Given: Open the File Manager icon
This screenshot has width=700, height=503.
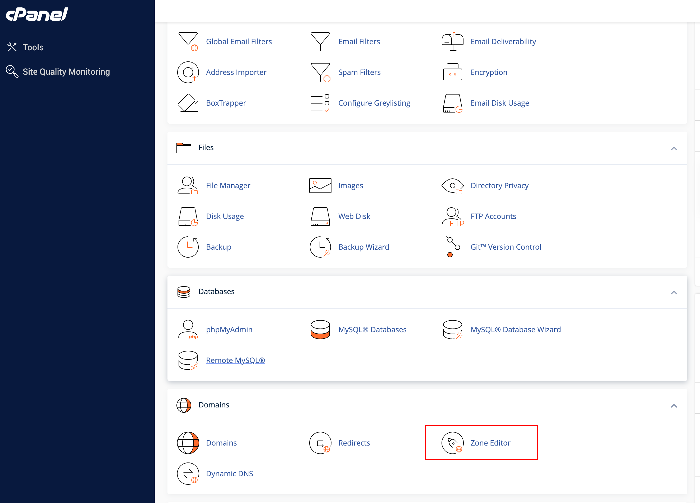Looking at the screenshot, I should [x=188, y=185].
